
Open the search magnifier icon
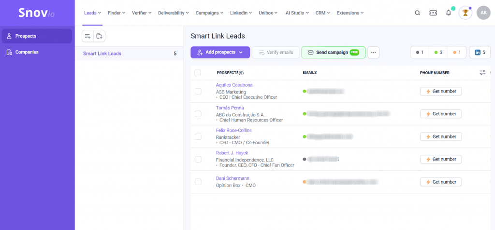click(417, 13)
